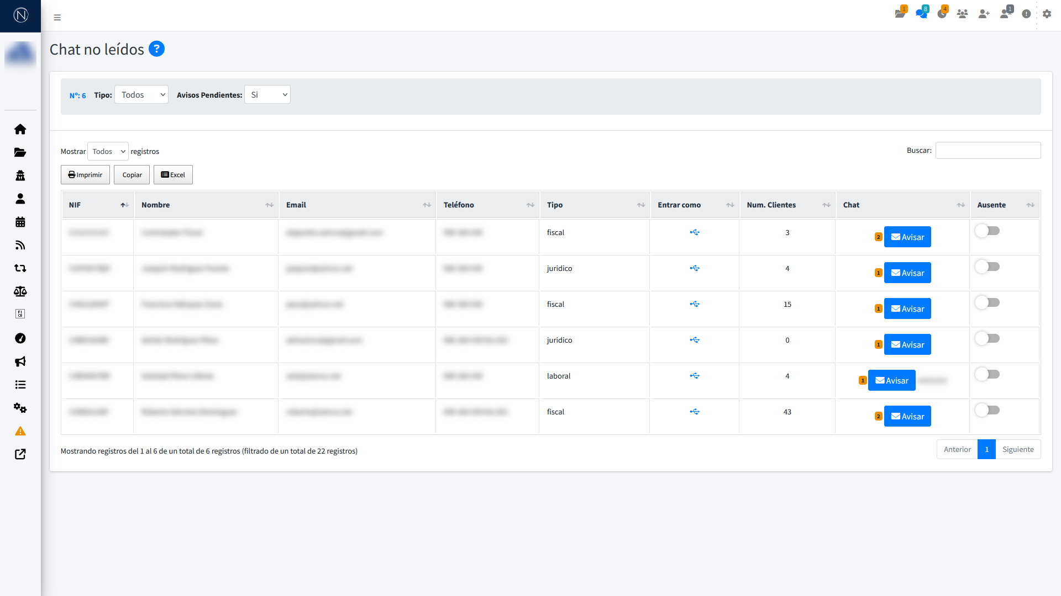Expand the Mostrar registros dropdown

[x=108, y=151]
